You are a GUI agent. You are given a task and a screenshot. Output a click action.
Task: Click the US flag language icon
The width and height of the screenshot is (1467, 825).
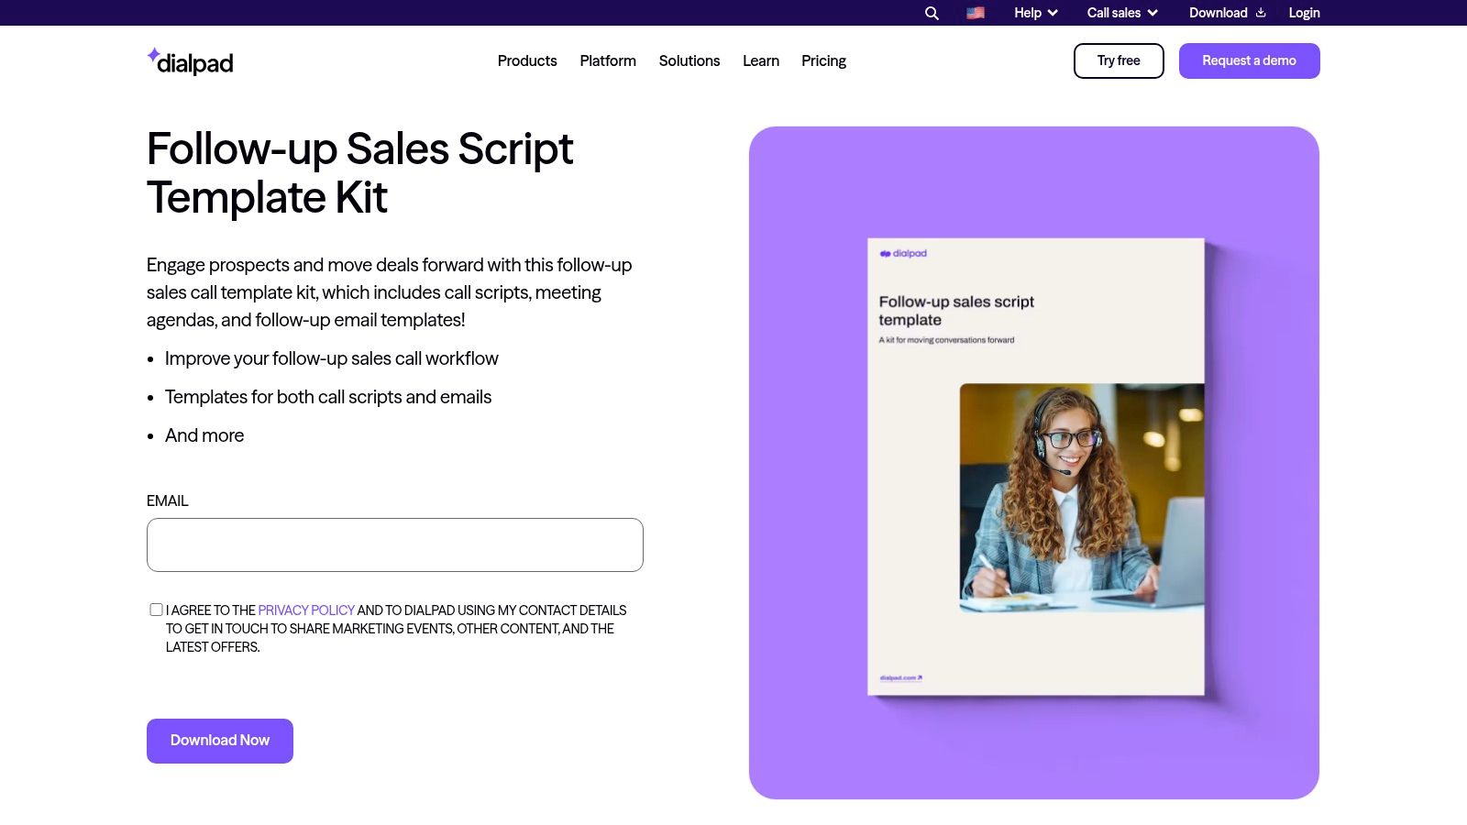click(975, 13)
